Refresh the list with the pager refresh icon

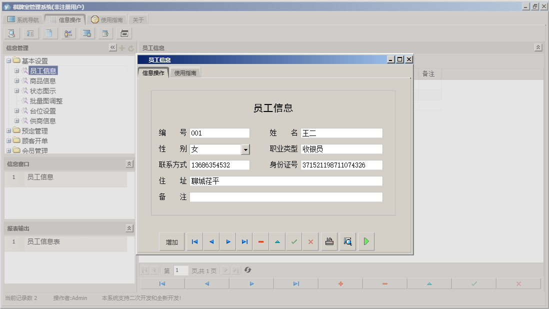tap(247, 270)
